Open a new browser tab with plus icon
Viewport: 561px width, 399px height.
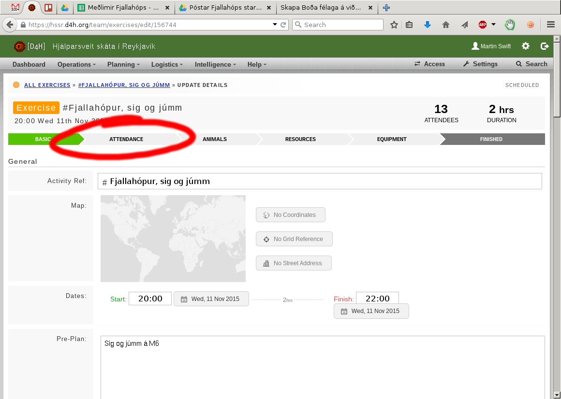click(x=386, y=8)
